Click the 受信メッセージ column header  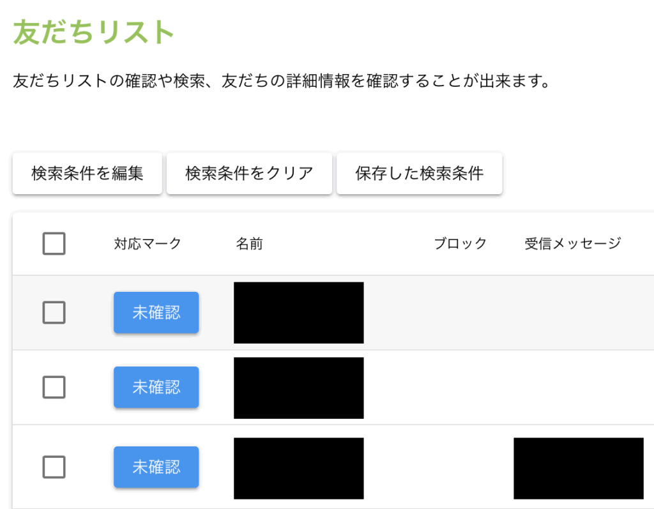point(572,243)
